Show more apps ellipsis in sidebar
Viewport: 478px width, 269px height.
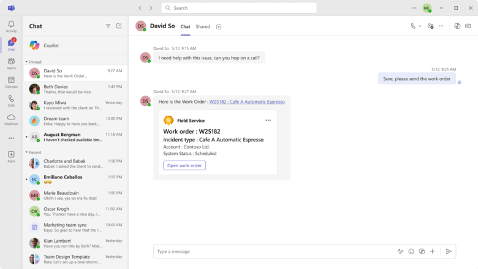pyautogui.click(x=11, y=138)
